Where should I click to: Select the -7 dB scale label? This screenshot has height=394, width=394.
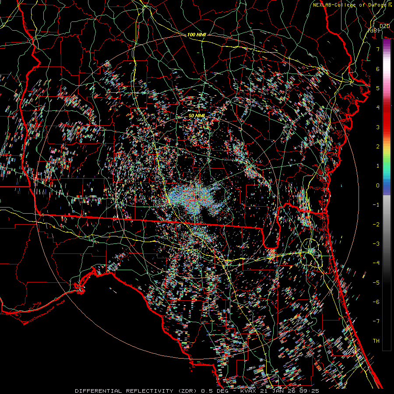(376, 321)
